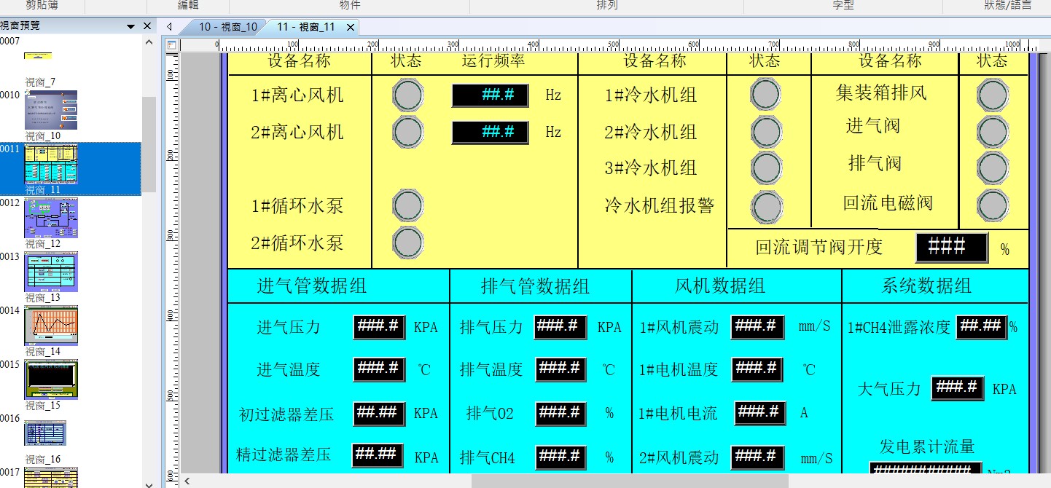Click the 1#离心风机 frequency numeric display
The width and height of the screenshot is (1051, 488).
[491, 95]
